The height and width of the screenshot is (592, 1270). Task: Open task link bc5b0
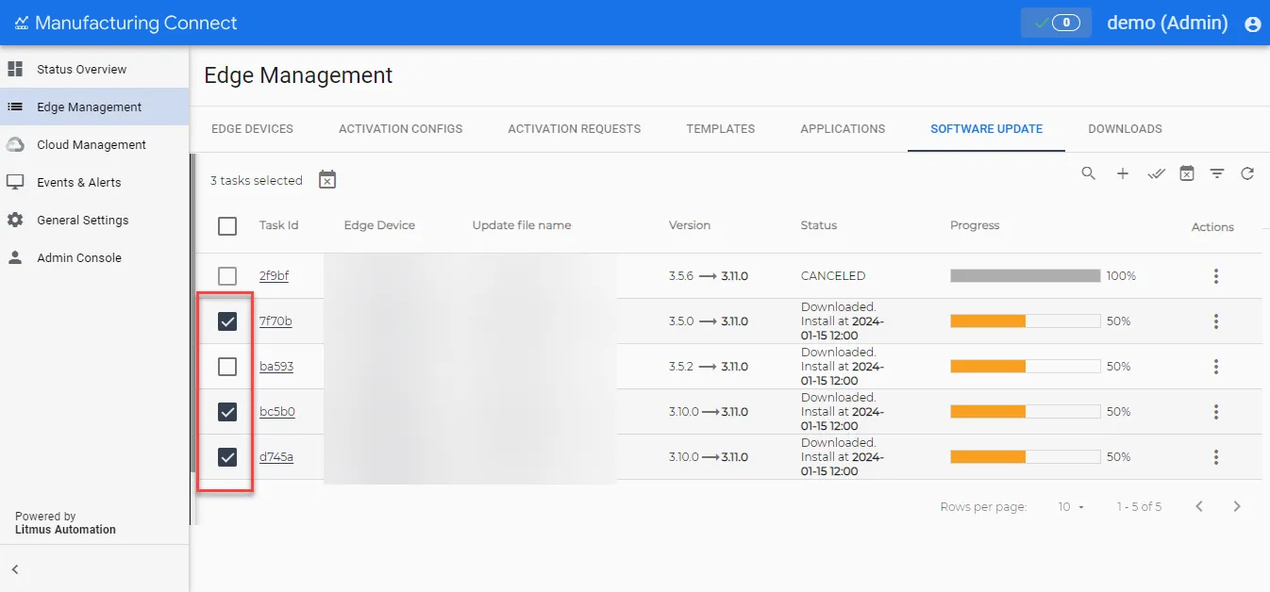[x=277, y=412]
